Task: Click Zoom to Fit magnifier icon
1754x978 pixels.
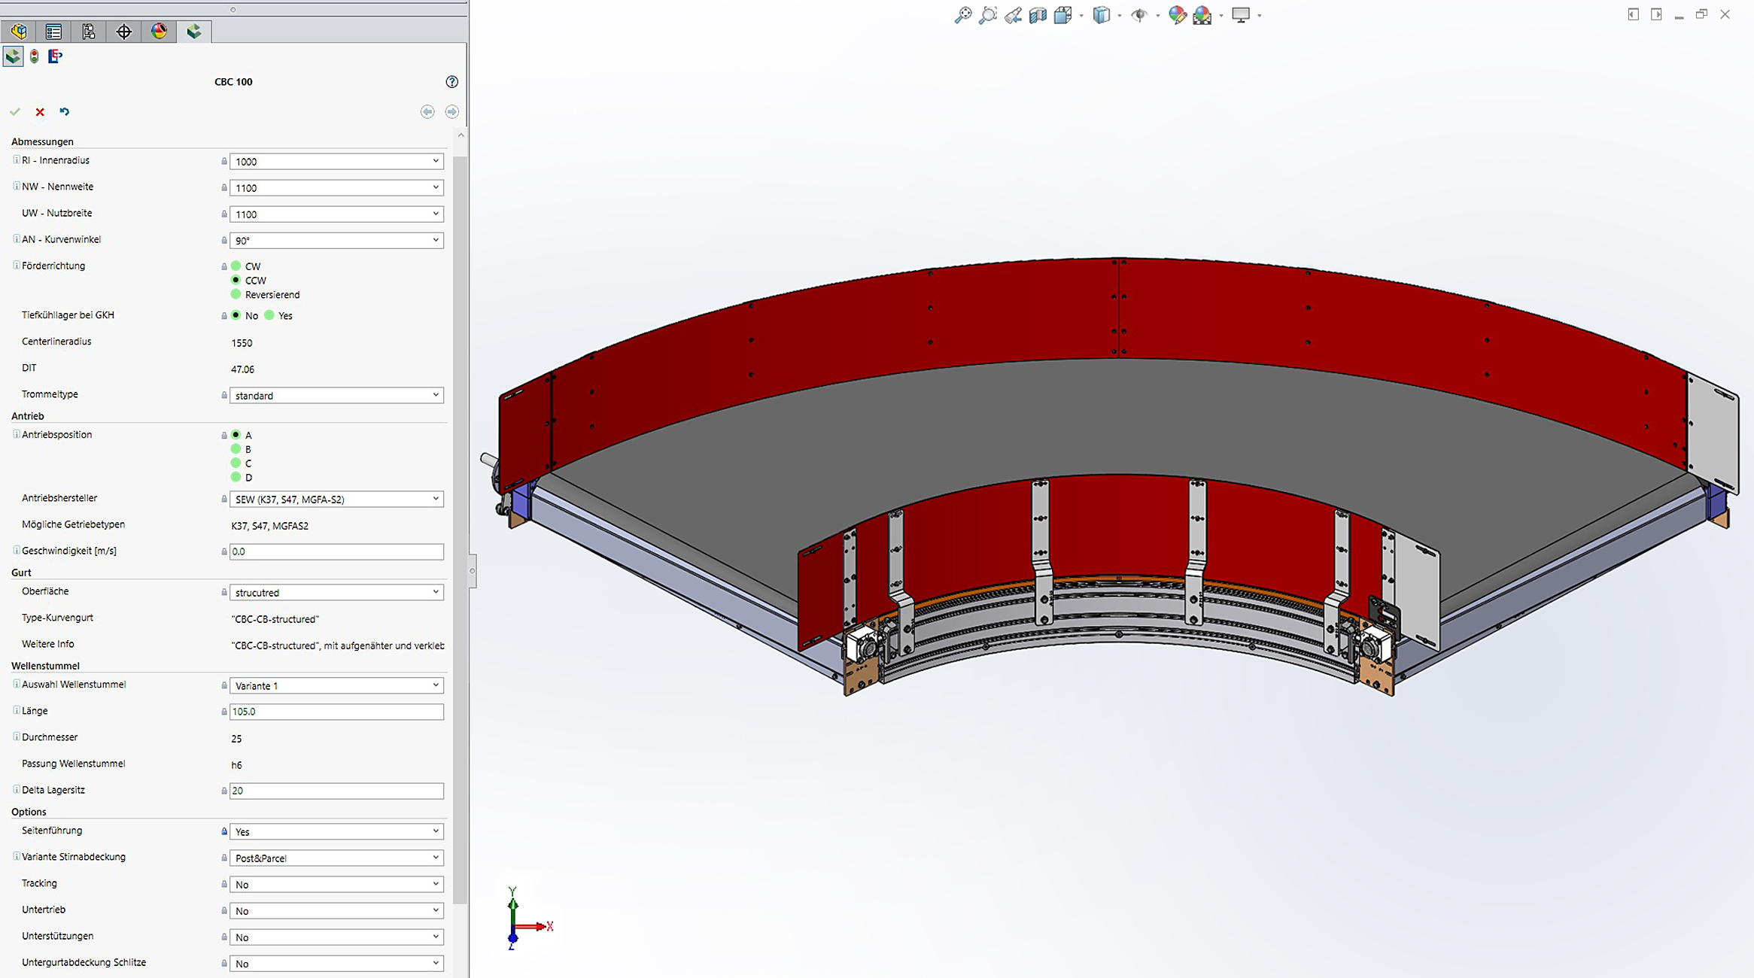Action: click(962, 15)
